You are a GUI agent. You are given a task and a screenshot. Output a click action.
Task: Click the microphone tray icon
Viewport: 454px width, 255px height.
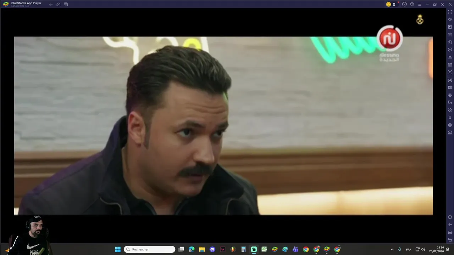click(400, 249)
